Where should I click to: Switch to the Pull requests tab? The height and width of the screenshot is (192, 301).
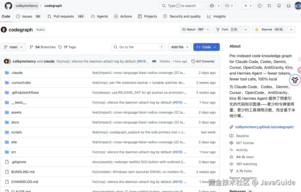(x=66, y=16)
